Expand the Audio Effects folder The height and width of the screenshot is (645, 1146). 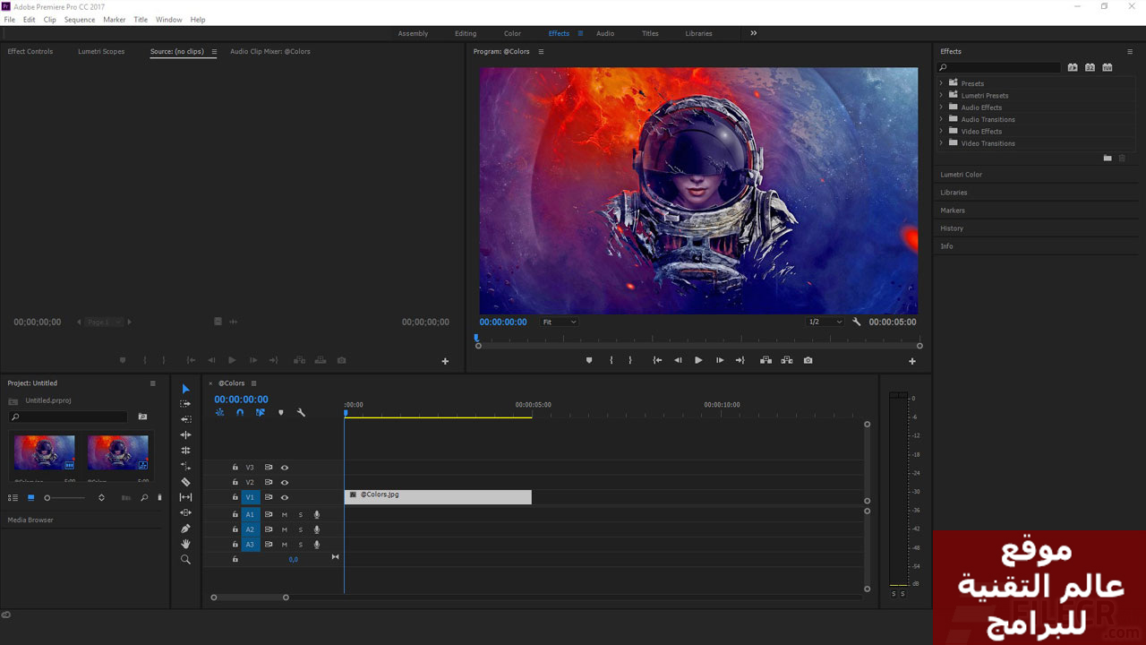pyautogui.click(x=941, y=107)
